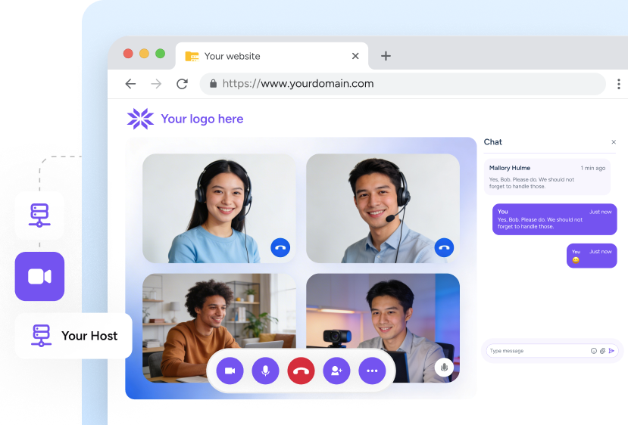The image size is (628, 425).
Task: Click the Your logo here text
Action: pyautogui.click(x=202, y=119)
